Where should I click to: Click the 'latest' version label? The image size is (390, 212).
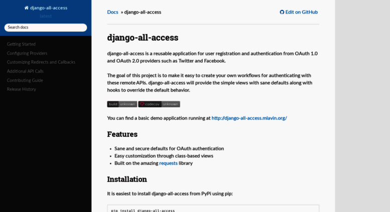(46, 16)
